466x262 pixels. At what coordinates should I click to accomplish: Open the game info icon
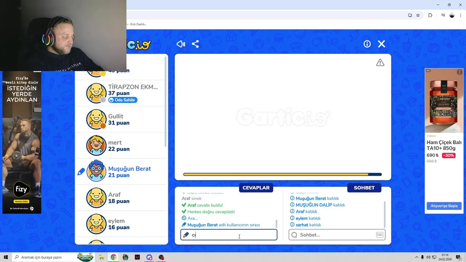click(x=367, y=44)
